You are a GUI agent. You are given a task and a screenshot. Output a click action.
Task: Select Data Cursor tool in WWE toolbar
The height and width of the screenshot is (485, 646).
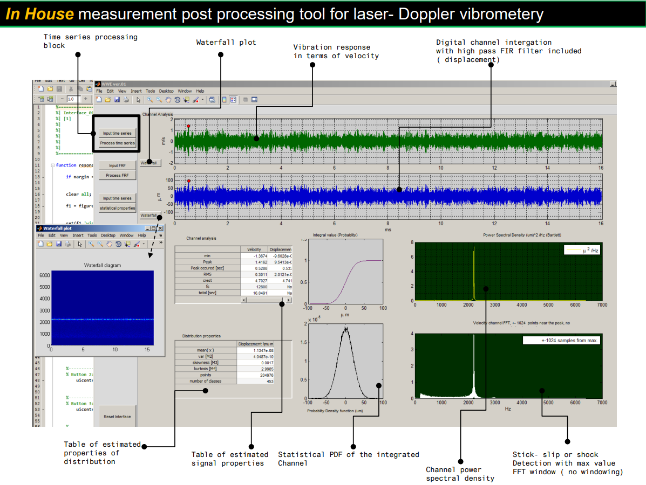[x=186, y=100]
